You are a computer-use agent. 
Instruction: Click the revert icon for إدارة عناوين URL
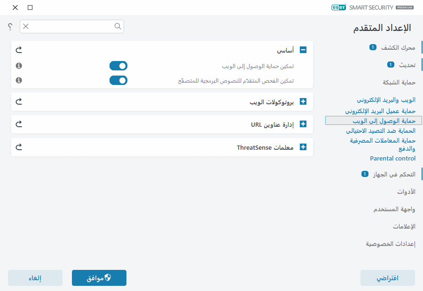point(18,124)
